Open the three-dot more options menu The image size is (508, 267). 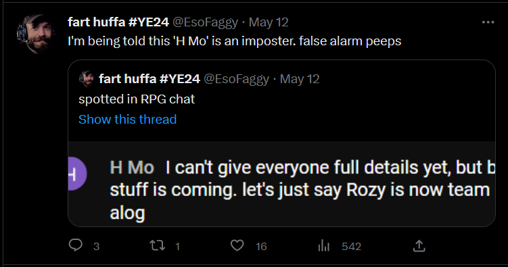(488, 22)
